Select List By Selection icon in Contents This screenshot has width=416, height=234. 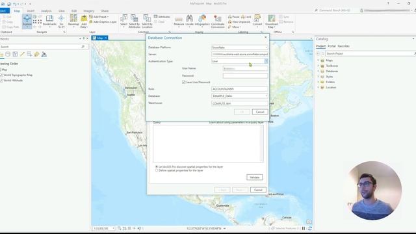pyautogui.click(x=15, y=54)
